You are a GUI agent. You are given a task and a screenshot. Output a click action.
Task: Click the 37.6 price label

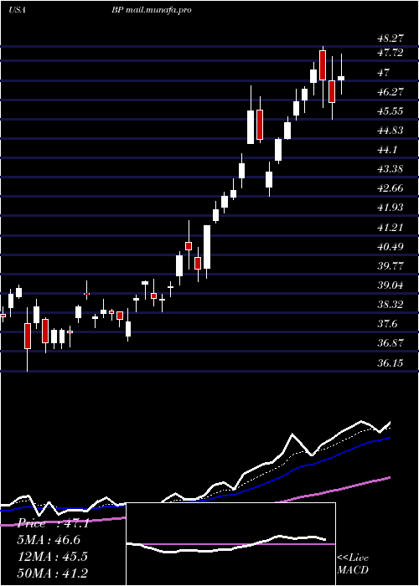click(x=387, y=324)
